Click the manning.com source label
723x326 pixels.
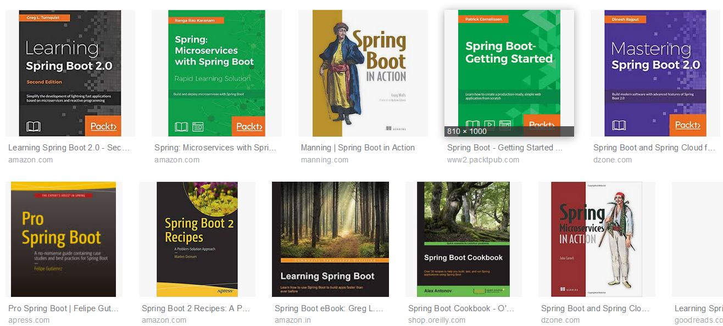click(325, 160)
